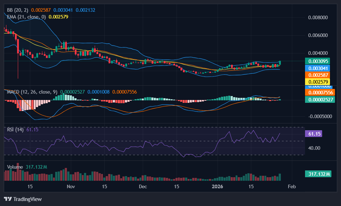Select the Dec label on time axis
Screen dimensions: 341x206
[x=143, y=186]
